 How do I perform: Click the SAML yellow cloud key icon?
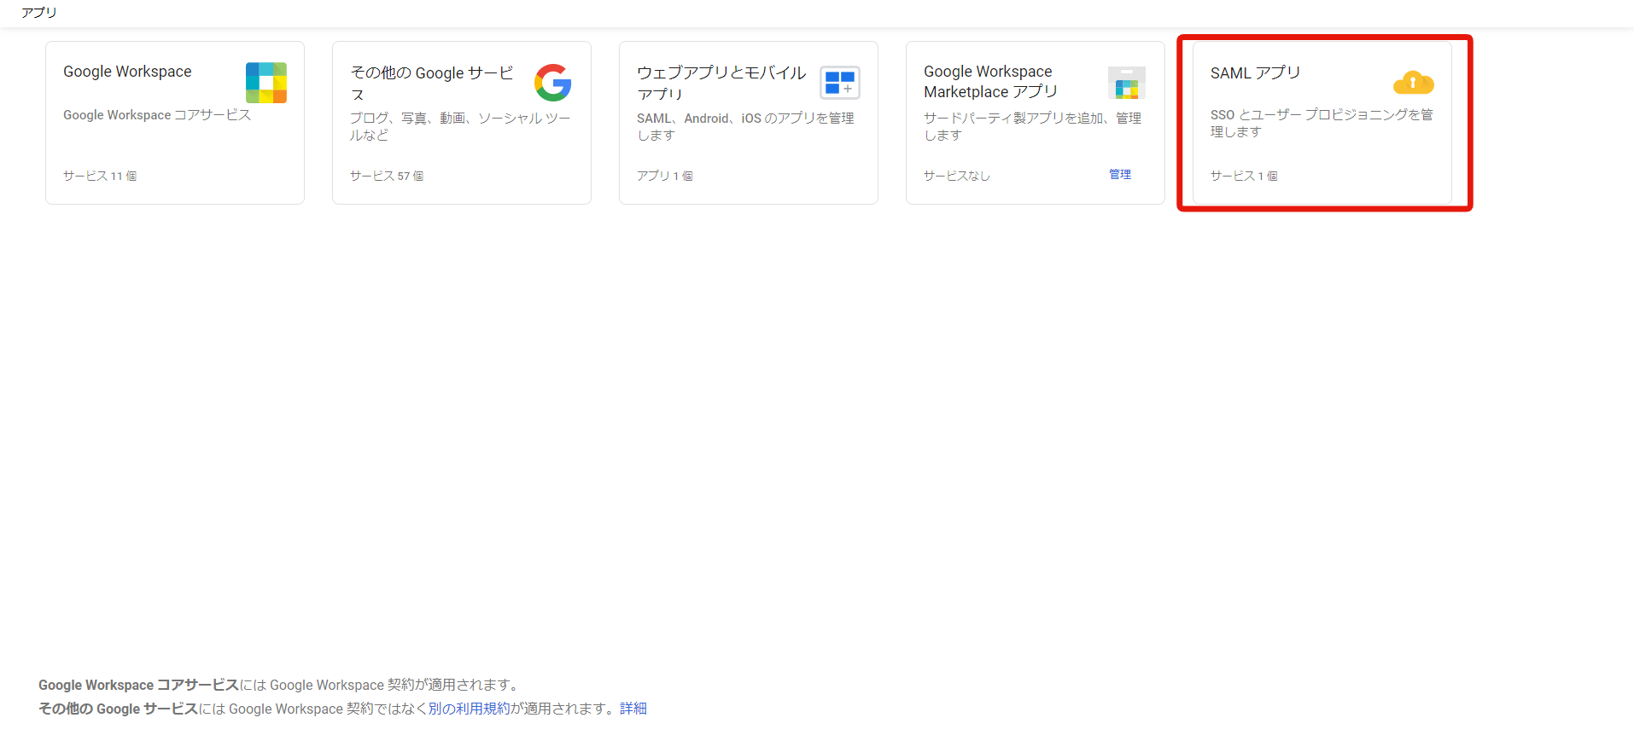(1414, 83)
